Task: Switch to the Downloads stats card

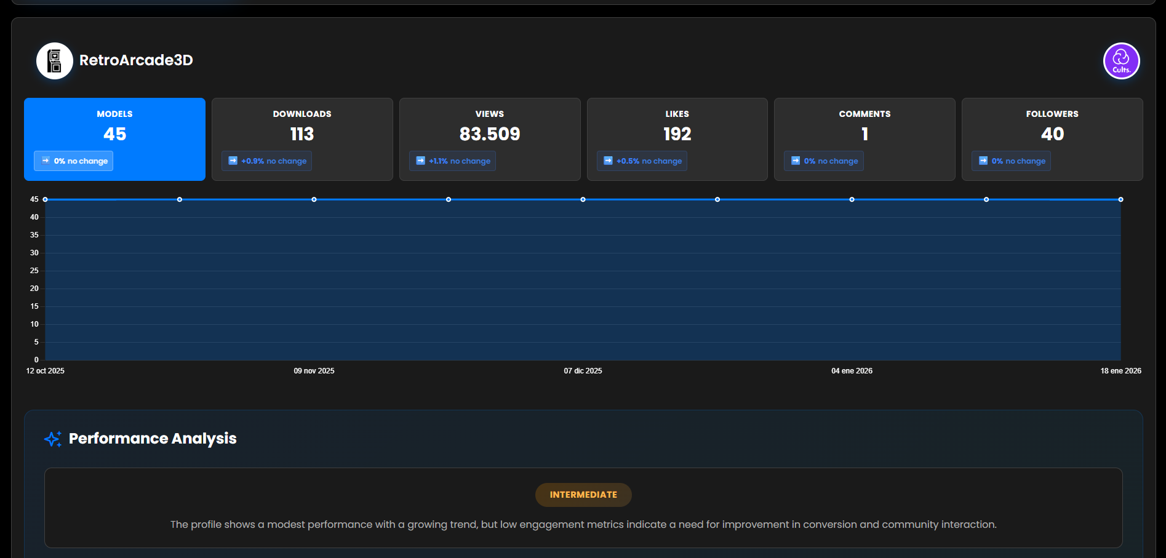Action: tap(301, 139)
